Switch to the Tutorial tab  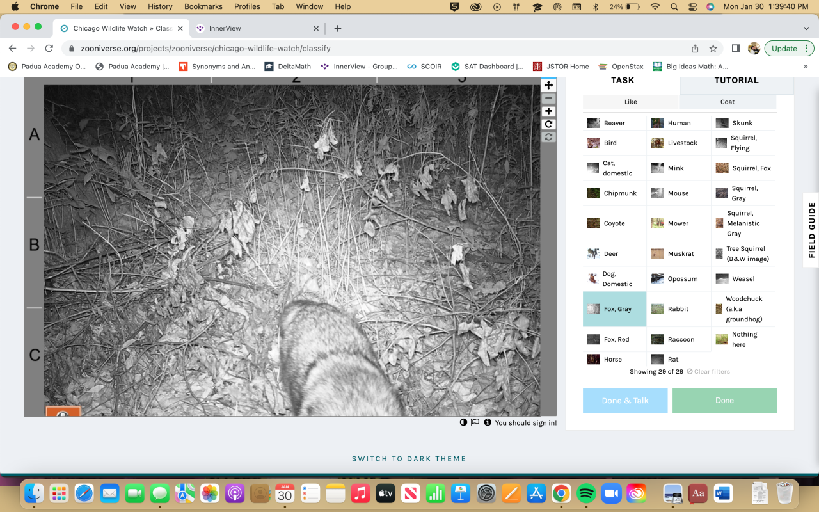(736, 81)
